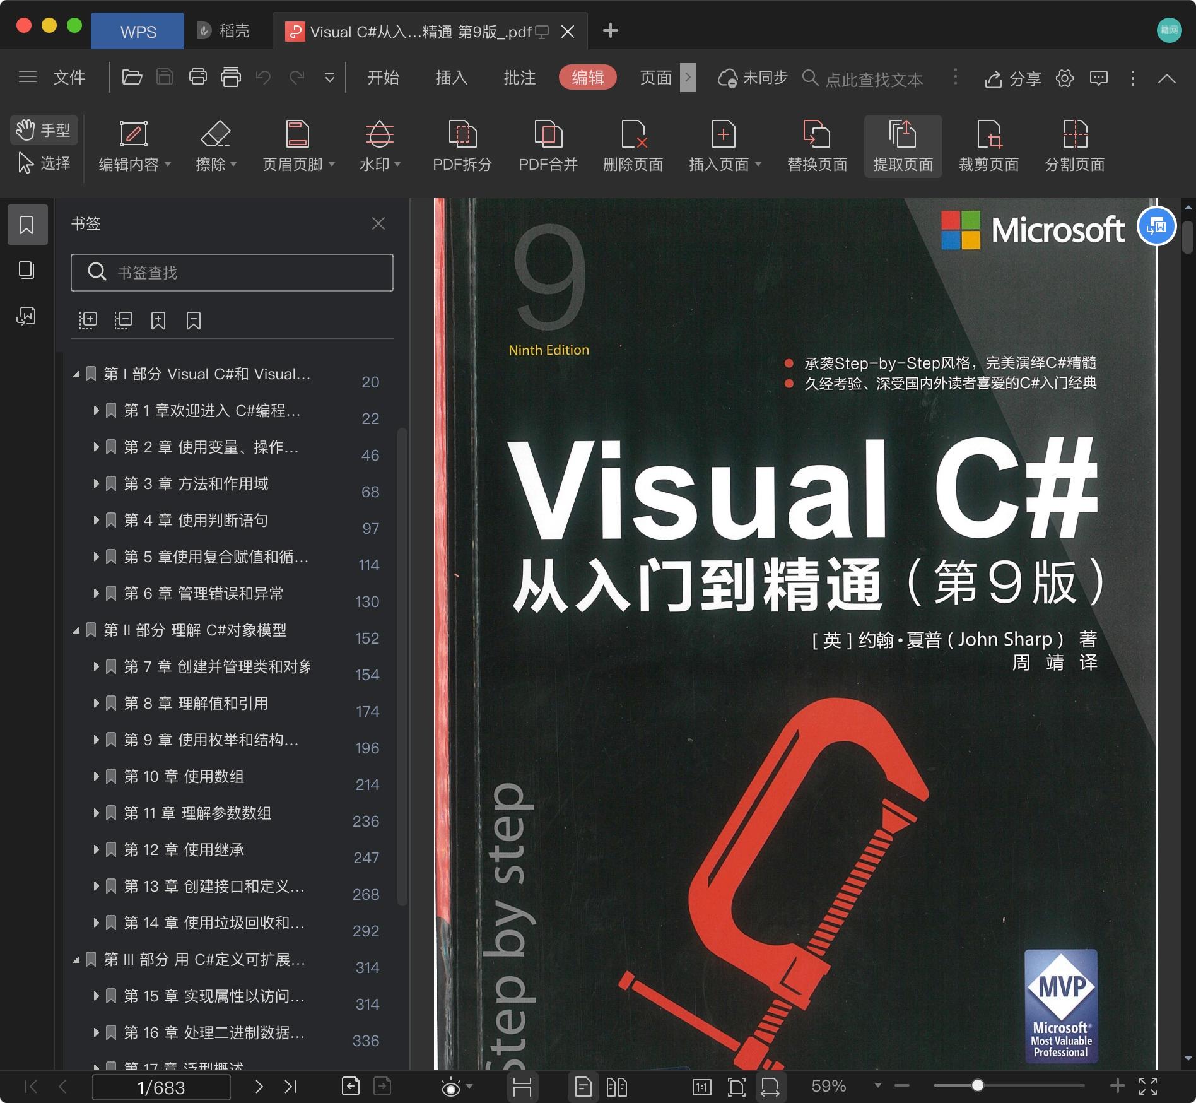1196x1103 pixels.
Task: Zoom in with the plus button
Action: [1117, 1085]
